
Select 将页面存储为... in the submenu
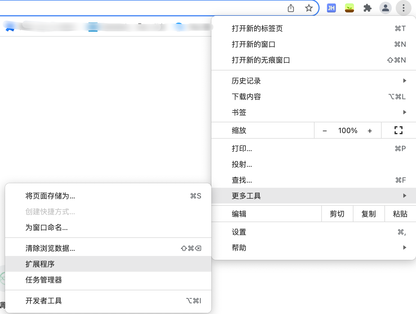[x=108, y=196]
